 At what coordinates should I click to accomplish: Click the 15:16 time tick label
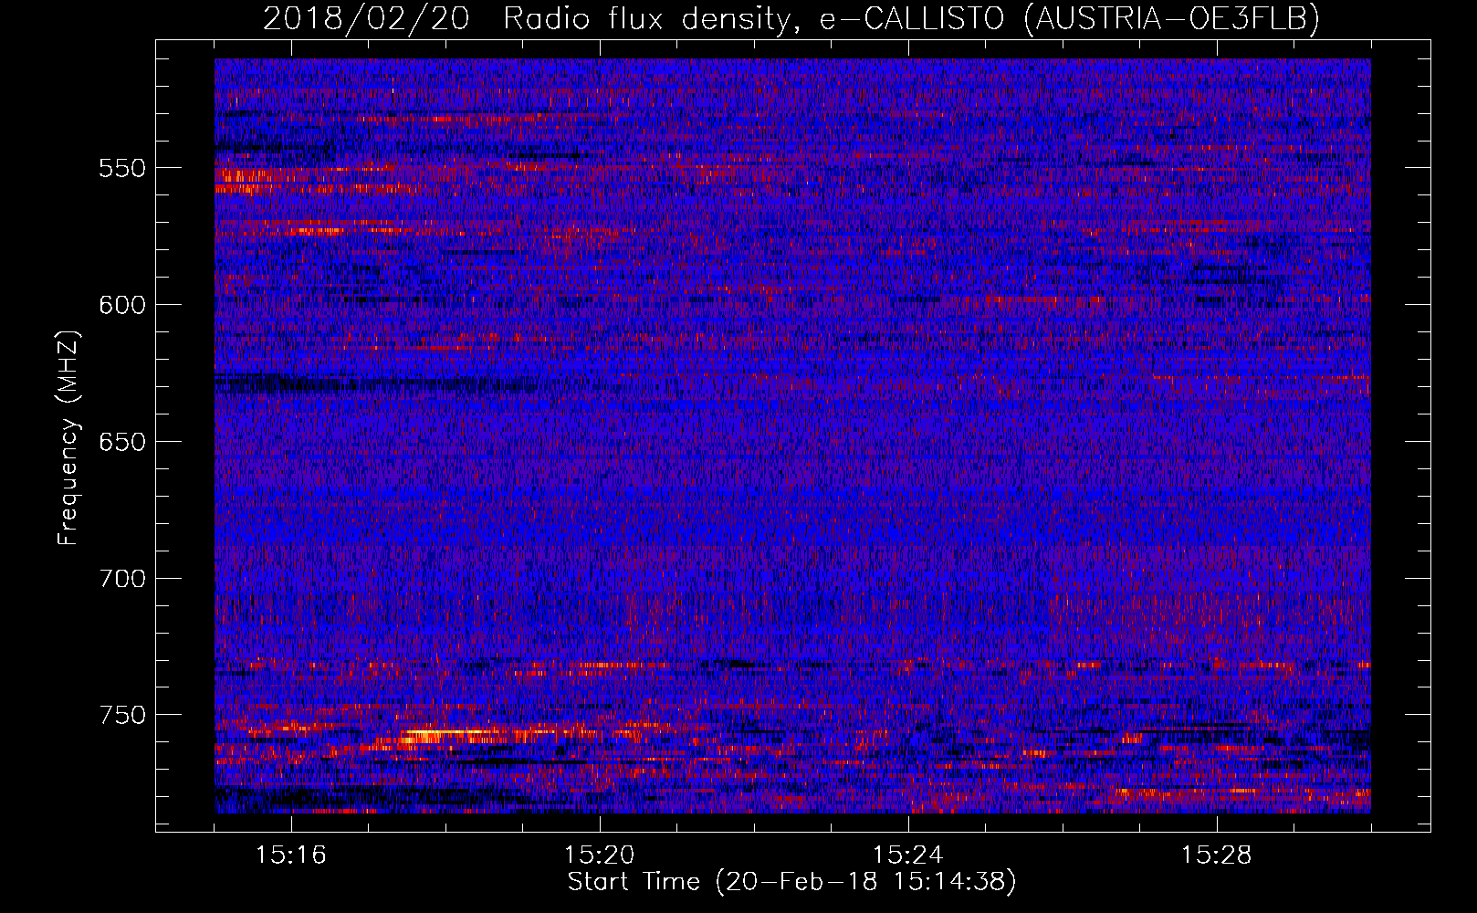pyautogui.click(x=291, y=855)
